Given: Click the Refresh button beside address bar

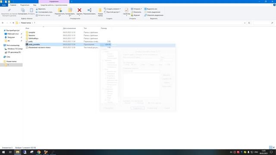Looking at the screenshot, I should (249, 23).
